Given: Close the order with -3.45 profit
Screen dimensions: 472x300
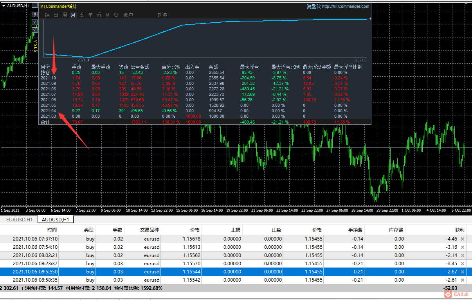Looking at the screenshot, I should pos(463,264).
